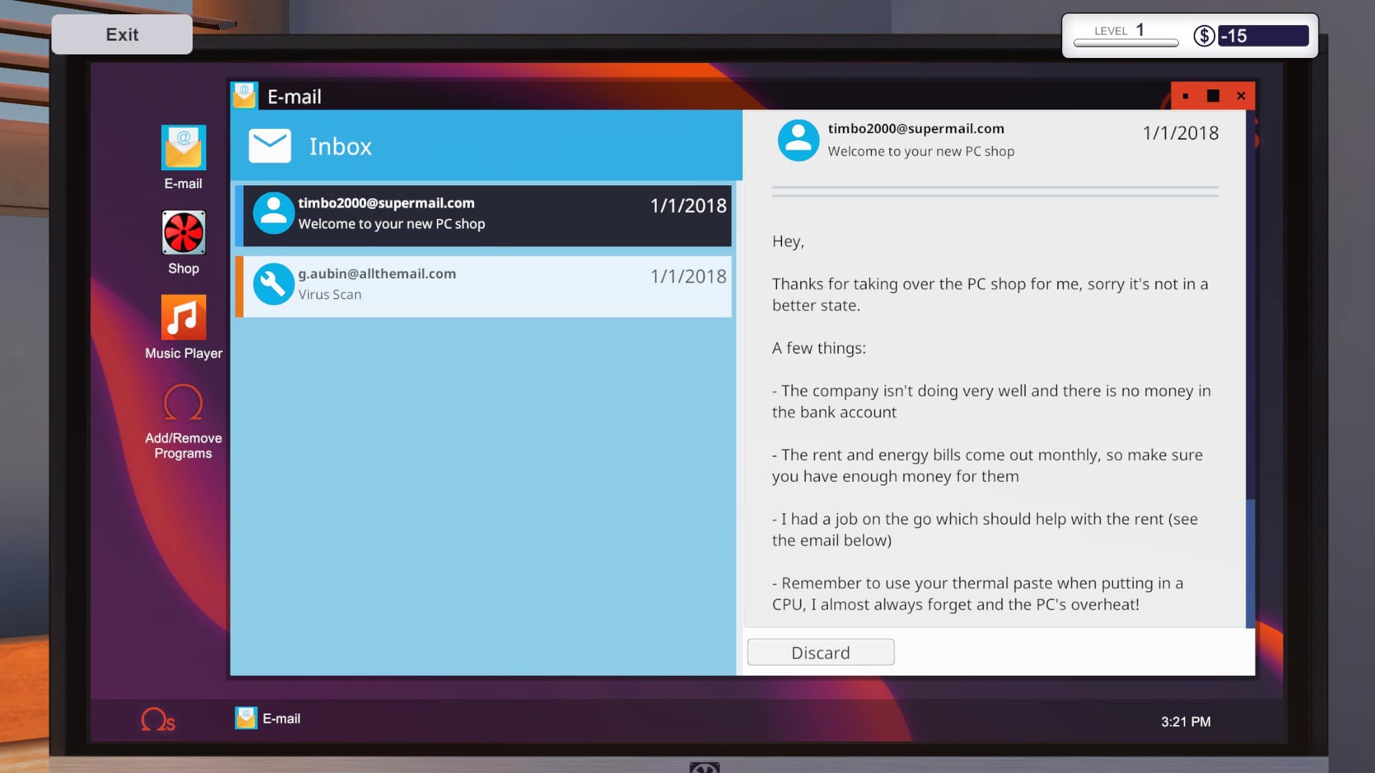Viewport: 1375px width, 773px height.
Task: Click the Inbox heading text
Action: (340, 146)
